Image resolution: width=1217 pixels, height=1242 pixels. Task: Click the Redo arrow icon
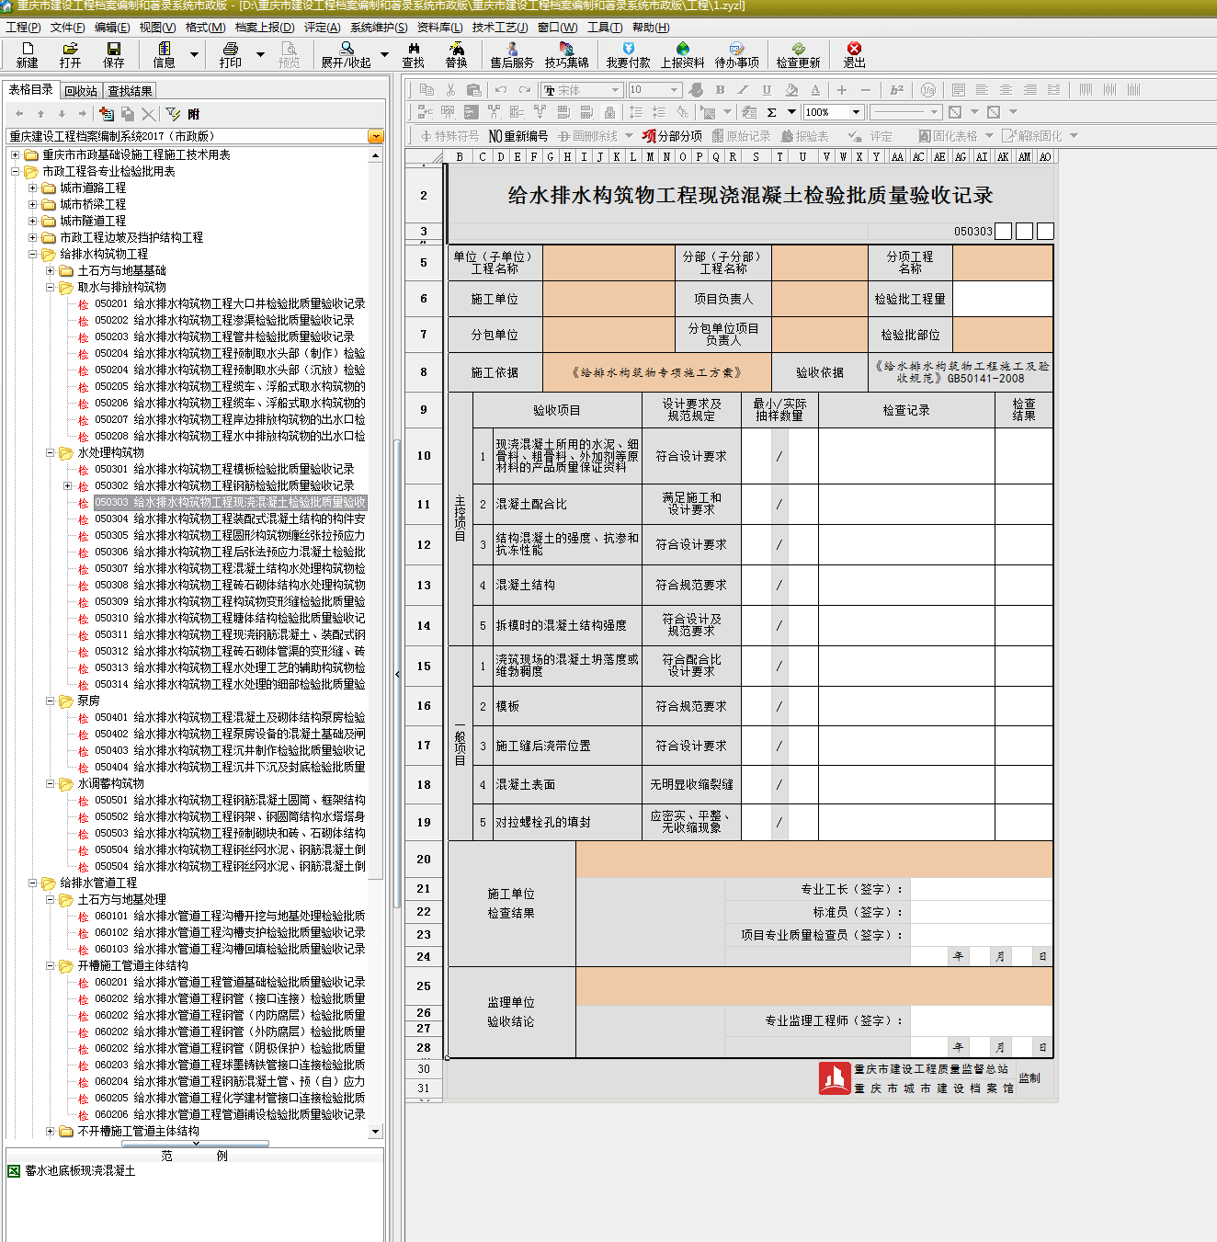click(x=524, y=90)
